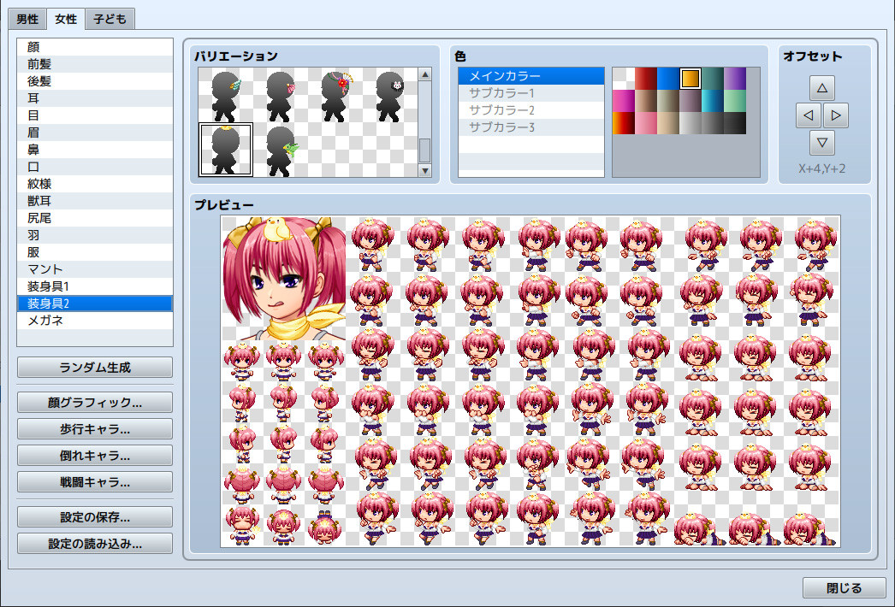Select the orange color swatch
The image size is (895, 607).
tap(690, 78)
